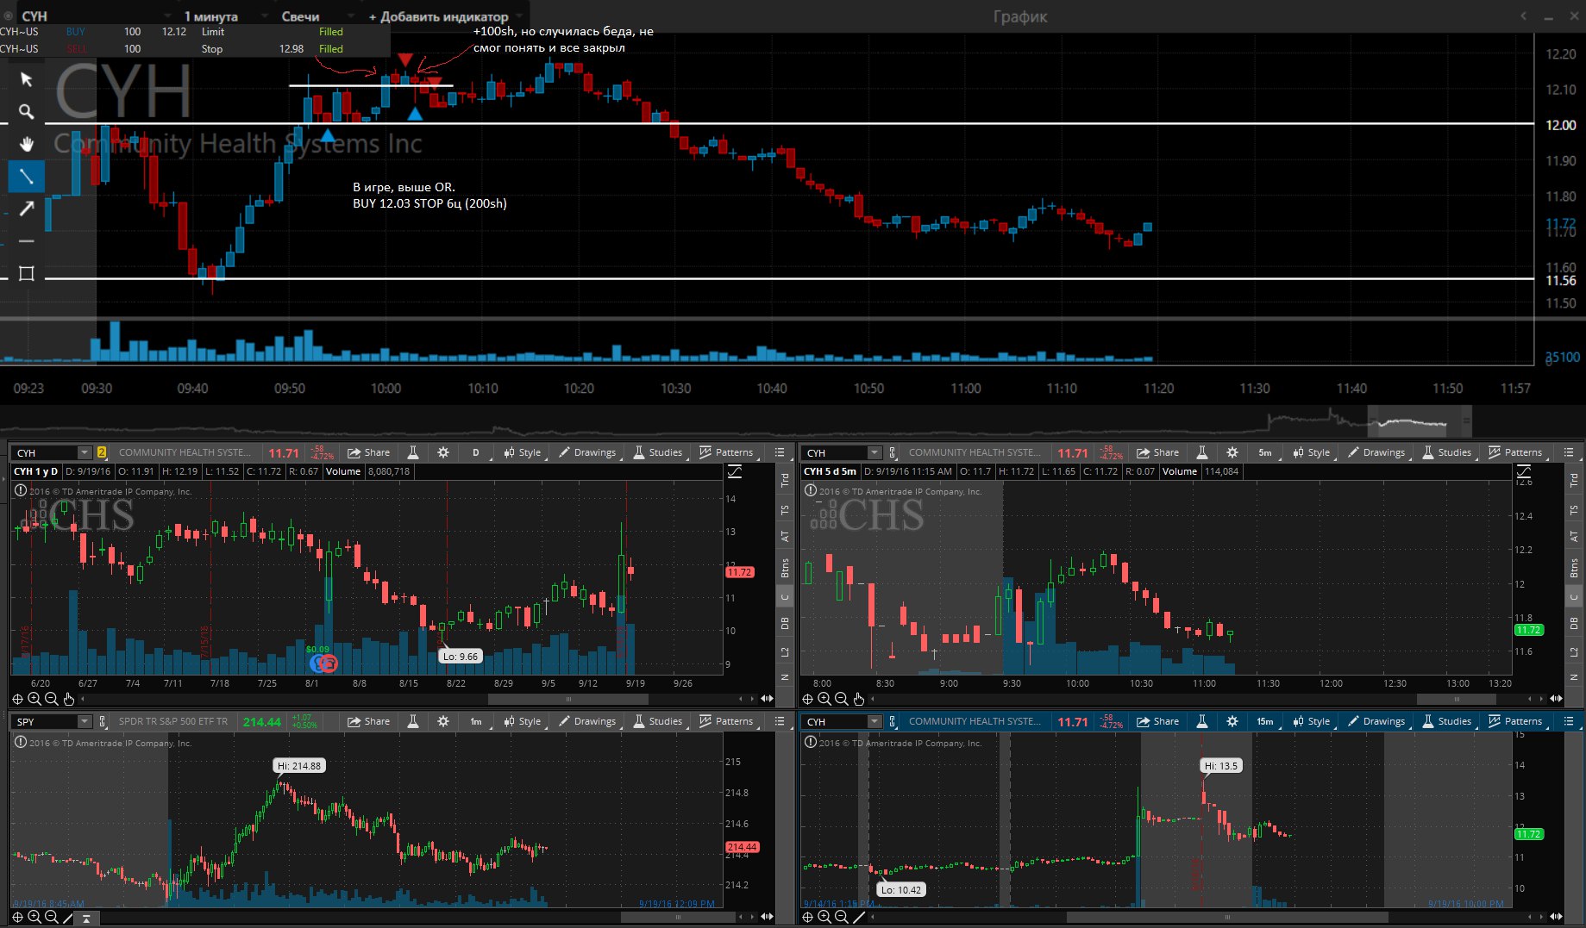The width and height of the screenshot is (1586, 928).
Task: Click flask icon in CYH 5m chart toolbar
Action: coord(1202,452)
